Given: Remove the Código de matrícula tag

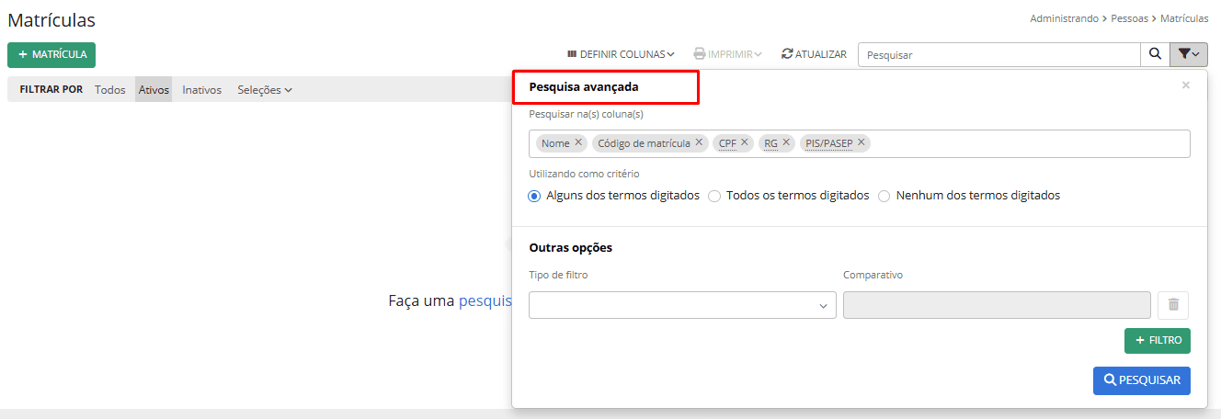Looking at the screenshot, I should pos(699,142).
